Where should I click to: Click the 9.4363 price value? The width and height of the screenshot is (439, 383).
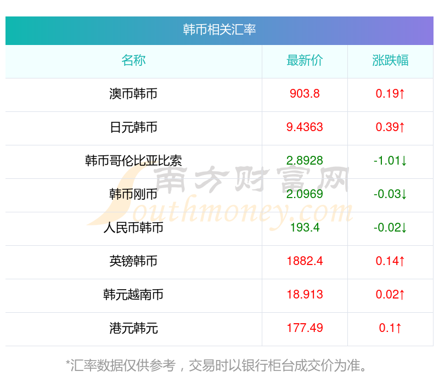tap(305, 127)
